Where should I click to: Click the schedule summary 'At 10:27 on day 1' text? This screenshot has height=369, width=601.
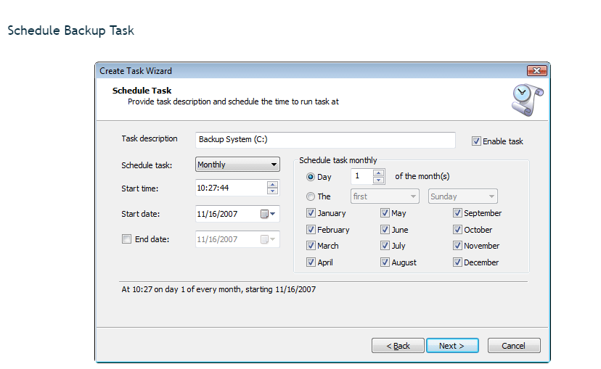tap(218, 289)
